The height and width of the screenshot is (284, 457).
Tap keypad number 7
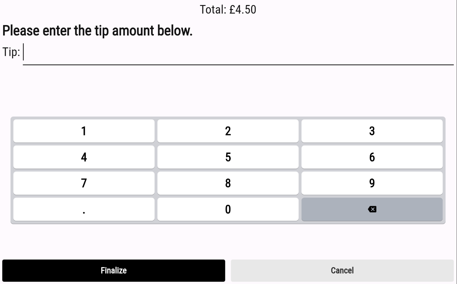[x=84, y=183]
